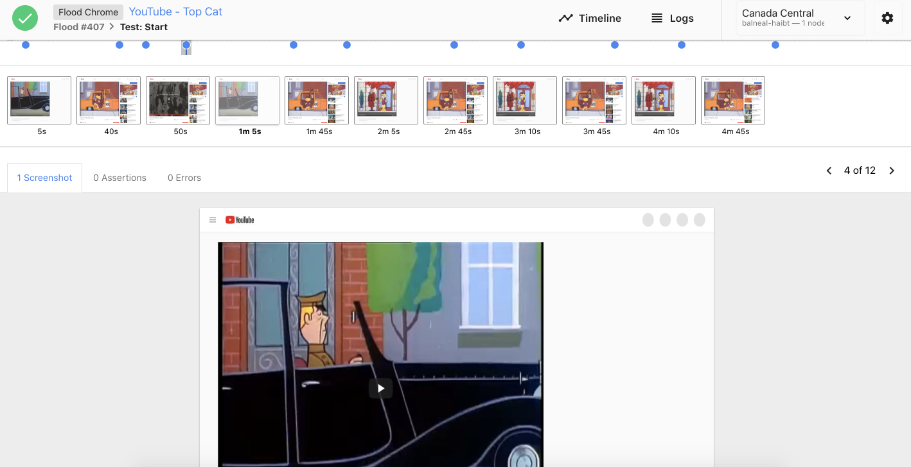Select the 4m 45s screenshot thumbnail

[733, 100]
